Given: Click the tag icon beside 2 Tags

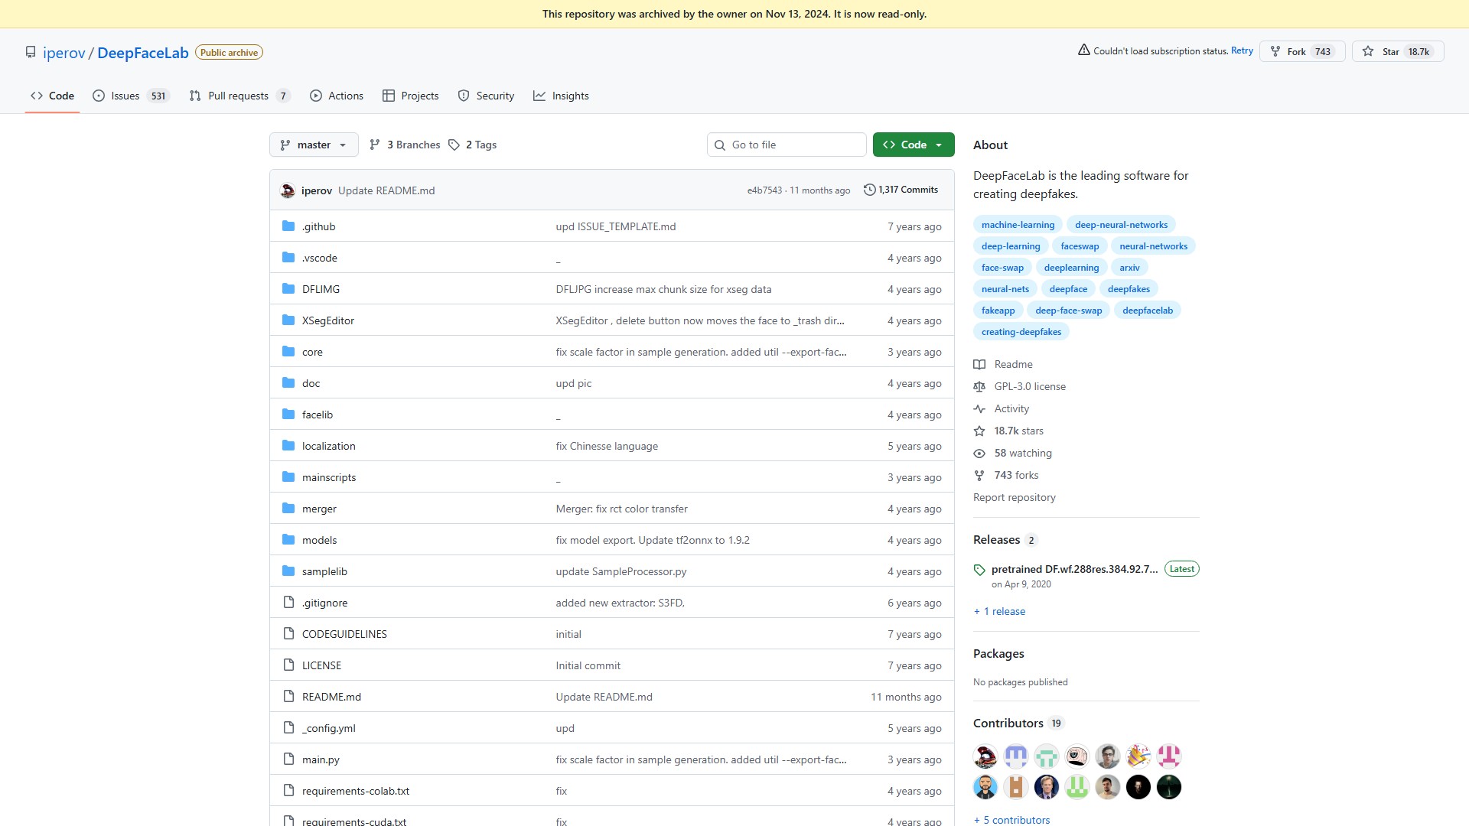Looking at the screenshot, I should [454, 145].
